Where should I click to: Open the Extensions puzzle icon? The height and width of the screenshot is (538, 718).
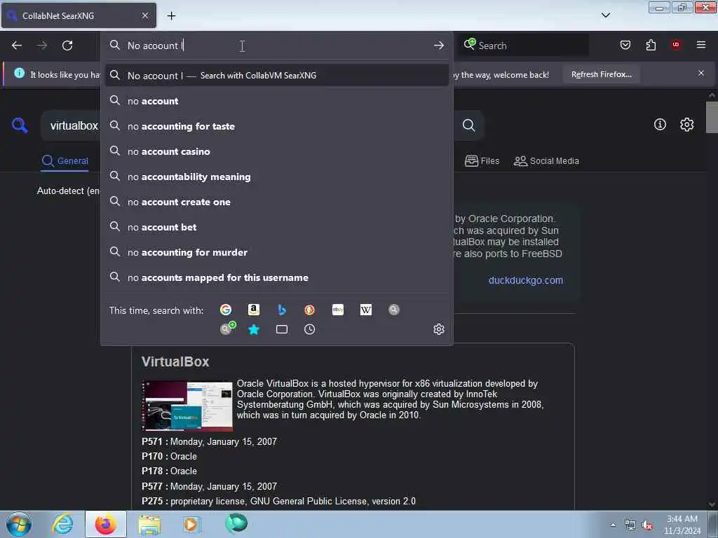coord(651,45)
